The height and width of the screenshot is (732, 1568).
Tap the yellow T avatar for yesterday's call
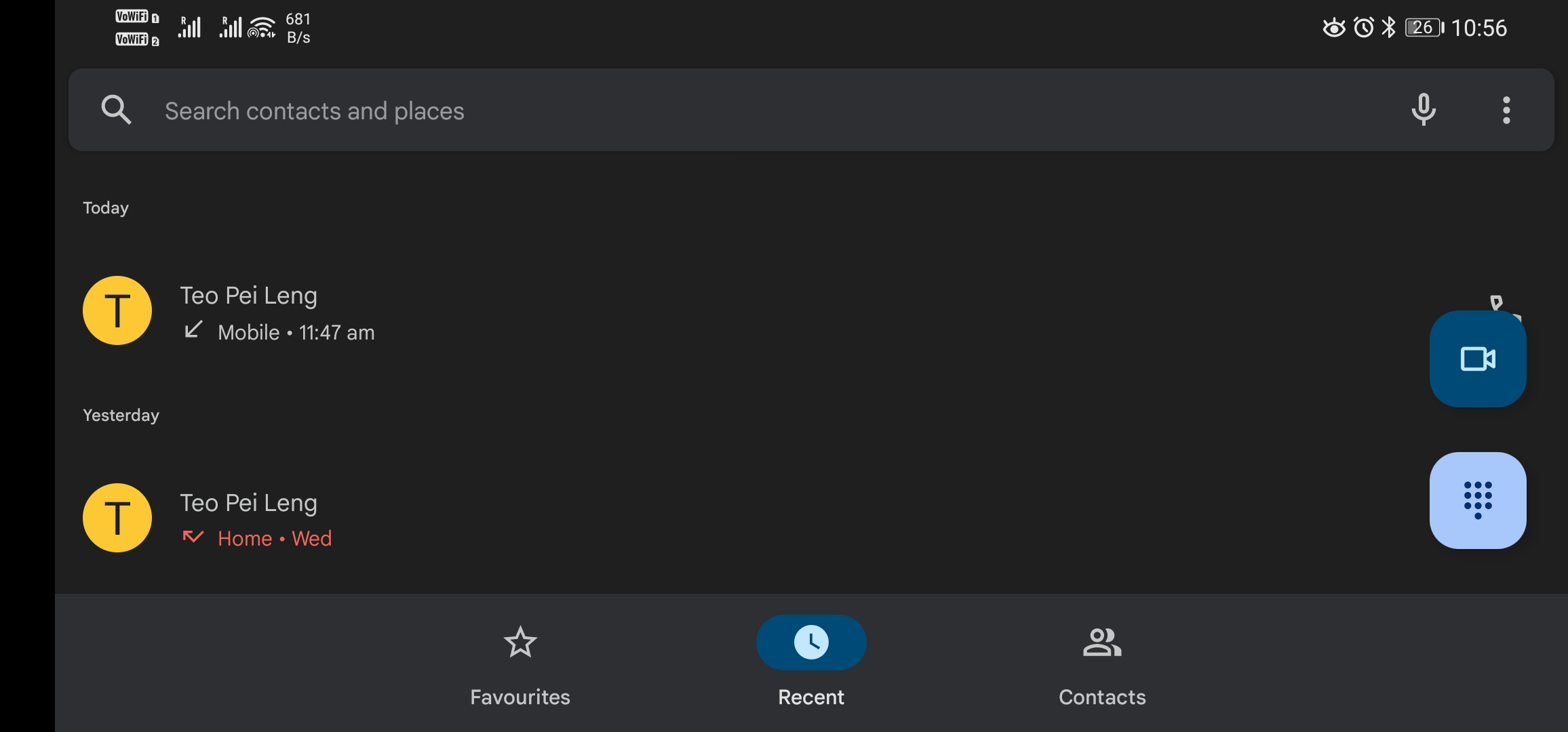[117, 518]
